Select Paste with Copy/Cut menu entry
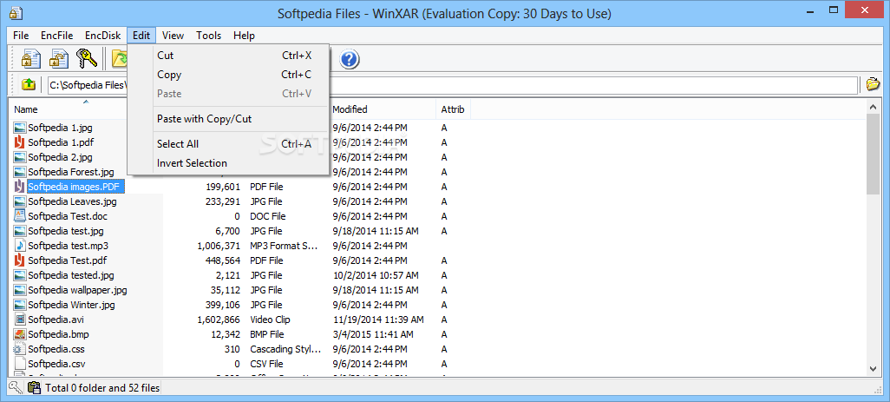The width and height of the screenshot is (890, 402). coord(228,119)
